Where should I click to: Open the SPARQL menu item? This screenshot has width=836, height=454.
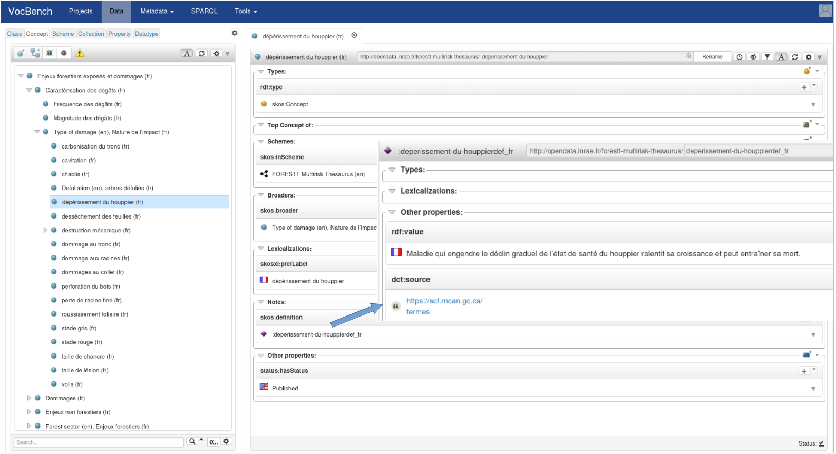204,11
